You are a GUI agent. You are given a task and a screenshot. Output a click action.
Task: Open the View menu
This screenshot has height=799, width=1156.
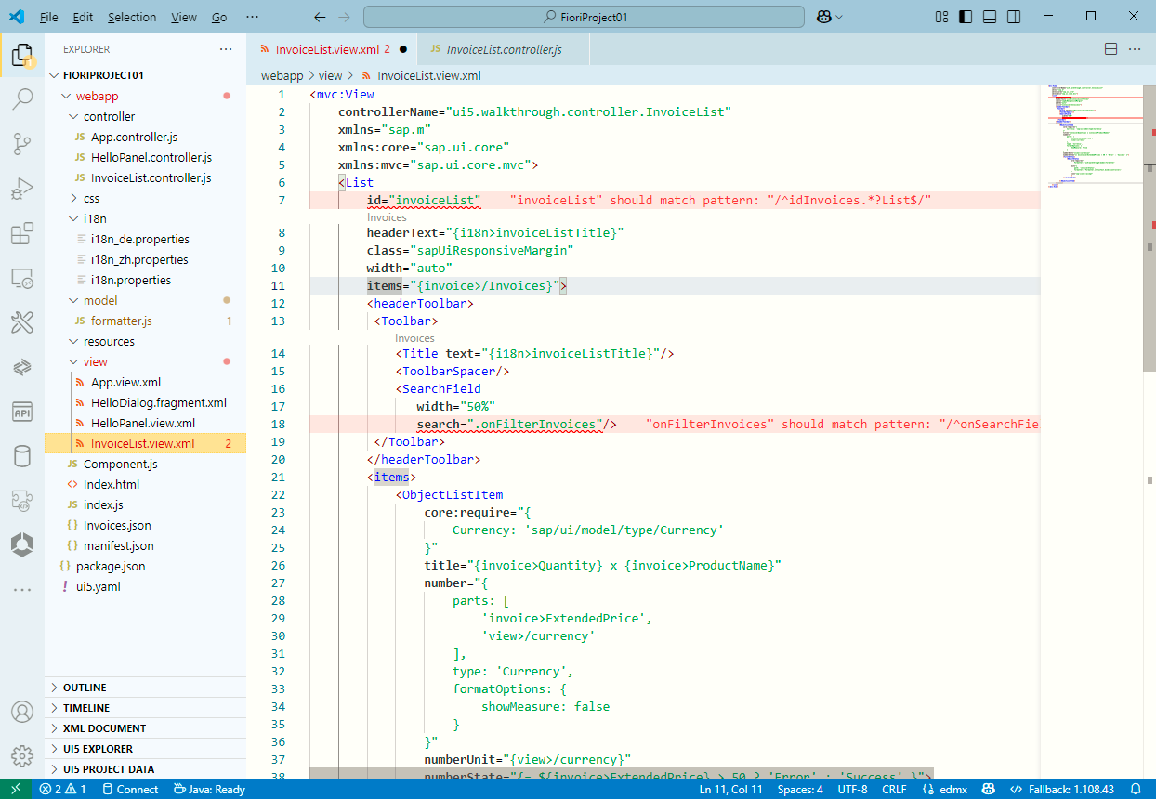pos(184,17)
